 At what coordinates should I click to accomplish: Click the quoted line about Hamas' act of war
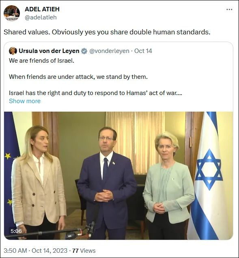[95, 93]
